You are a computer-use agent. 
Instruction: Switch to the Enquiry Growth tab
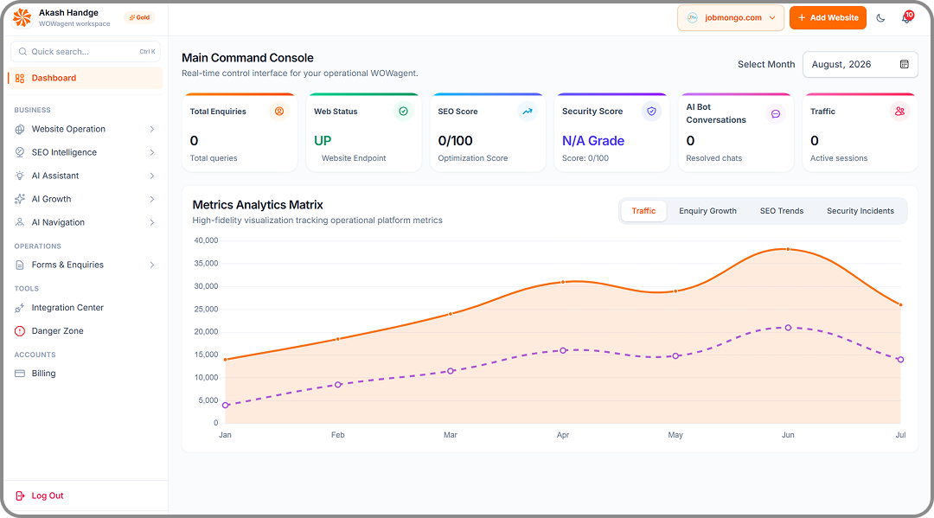point(707,211)
